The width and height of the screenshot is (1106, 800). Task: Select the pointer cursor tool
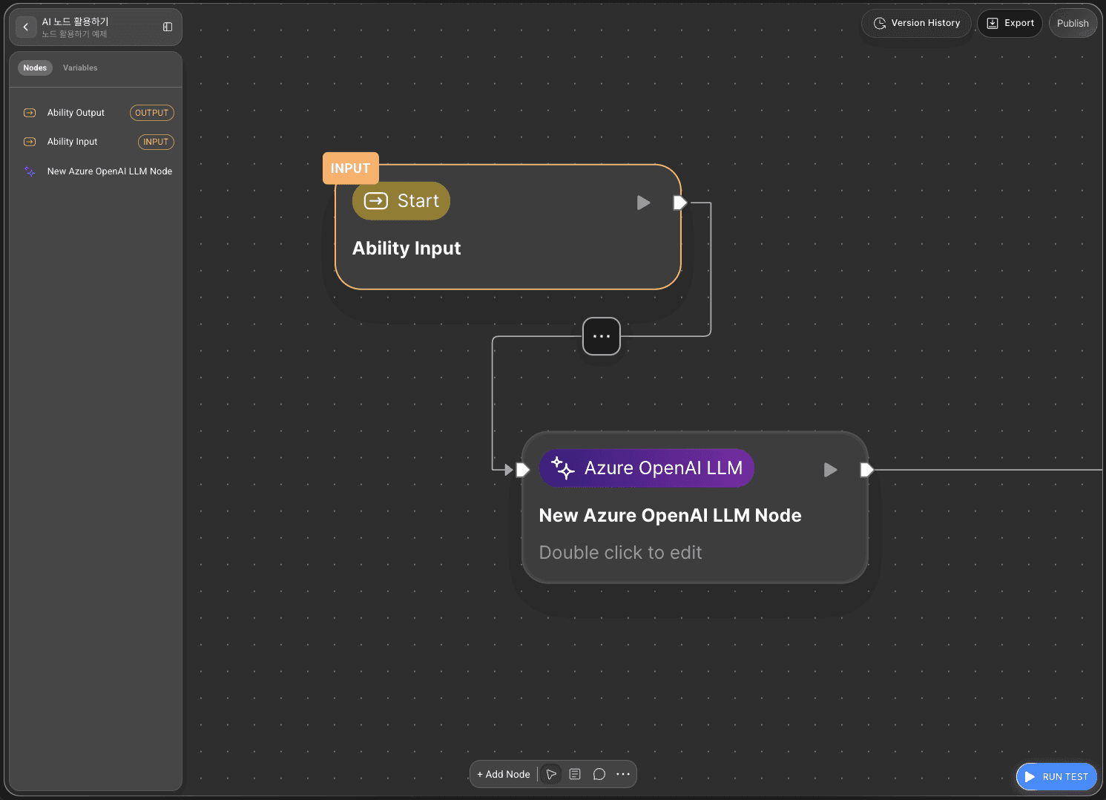(551, 774)
